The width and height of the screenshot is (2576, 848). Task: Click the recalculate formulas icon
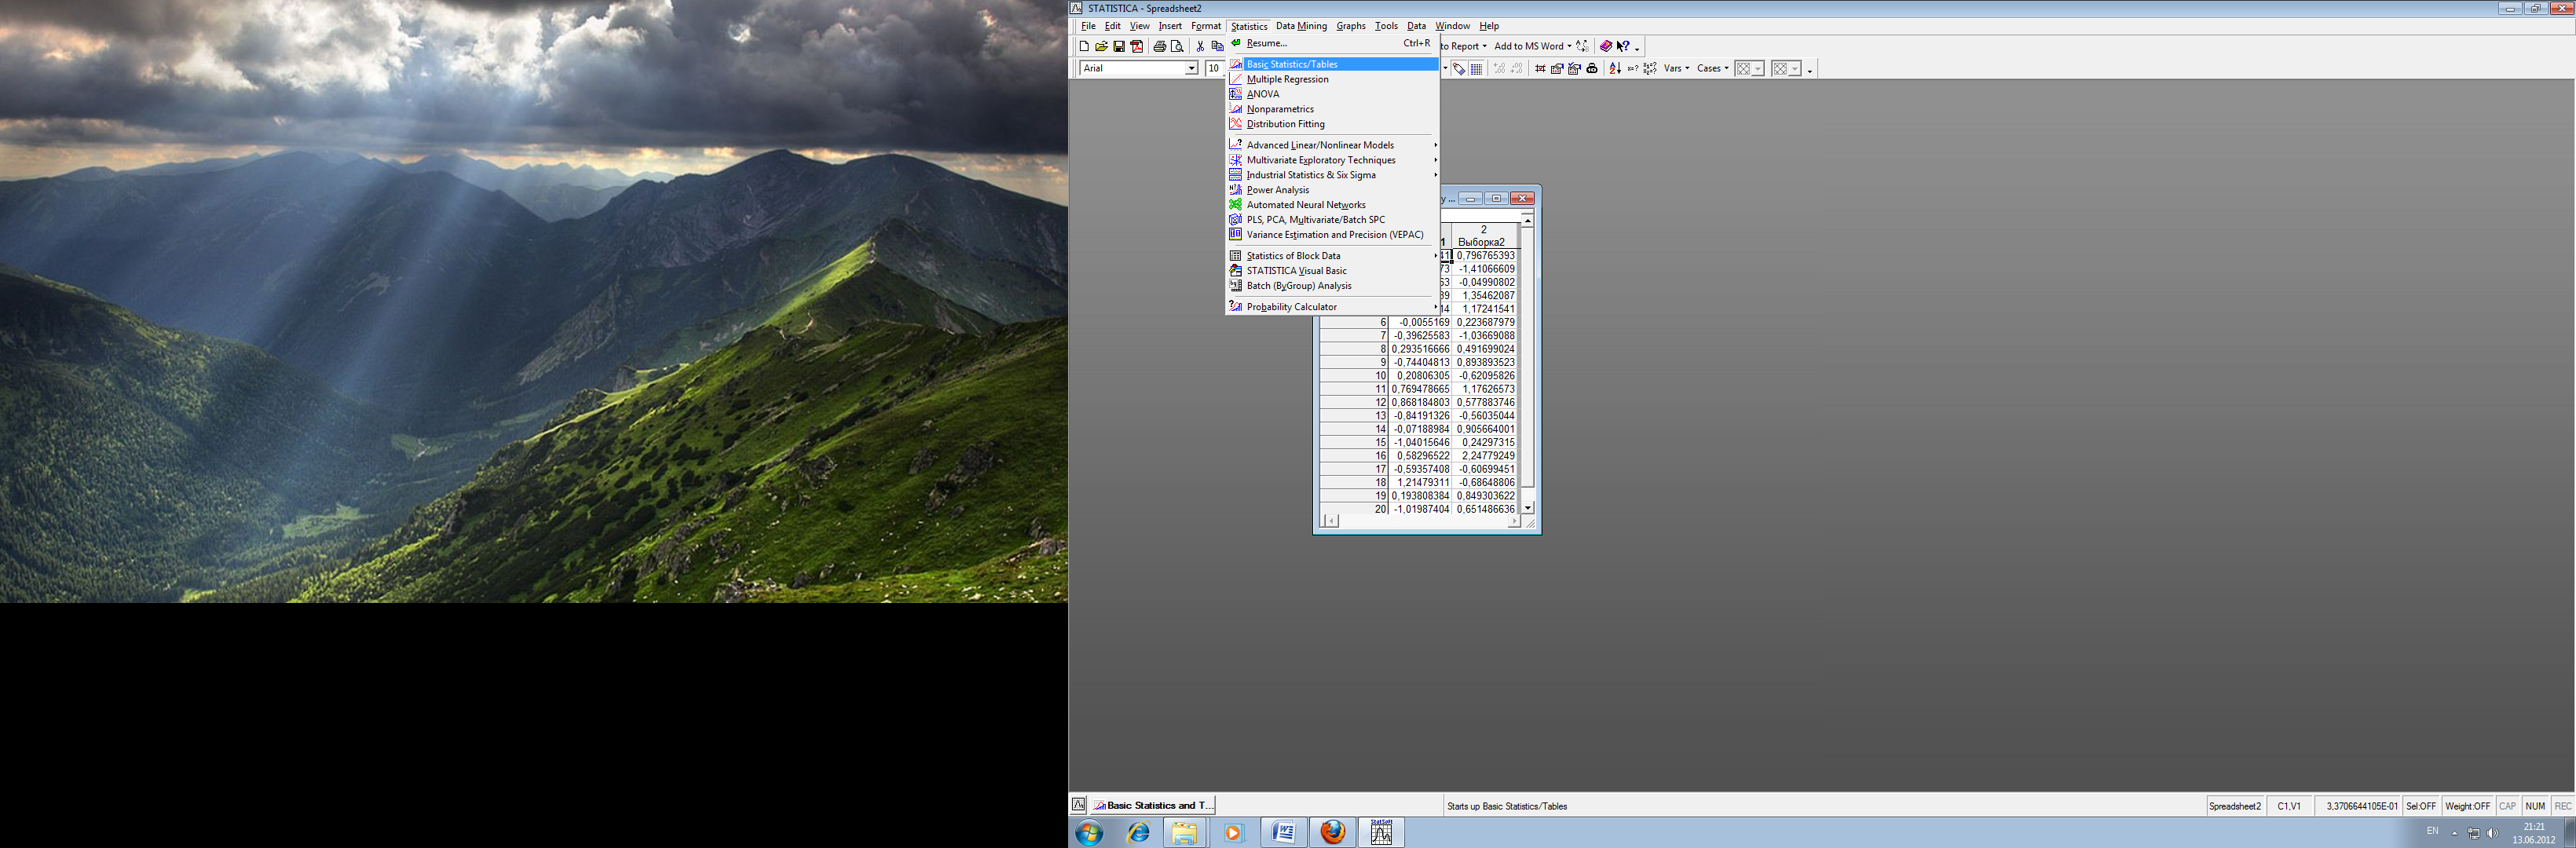pyautogui.click(x=1650, y=68)
